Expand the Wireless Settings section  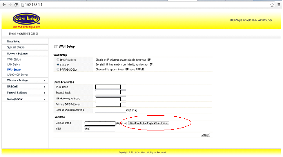coord(44,81)
